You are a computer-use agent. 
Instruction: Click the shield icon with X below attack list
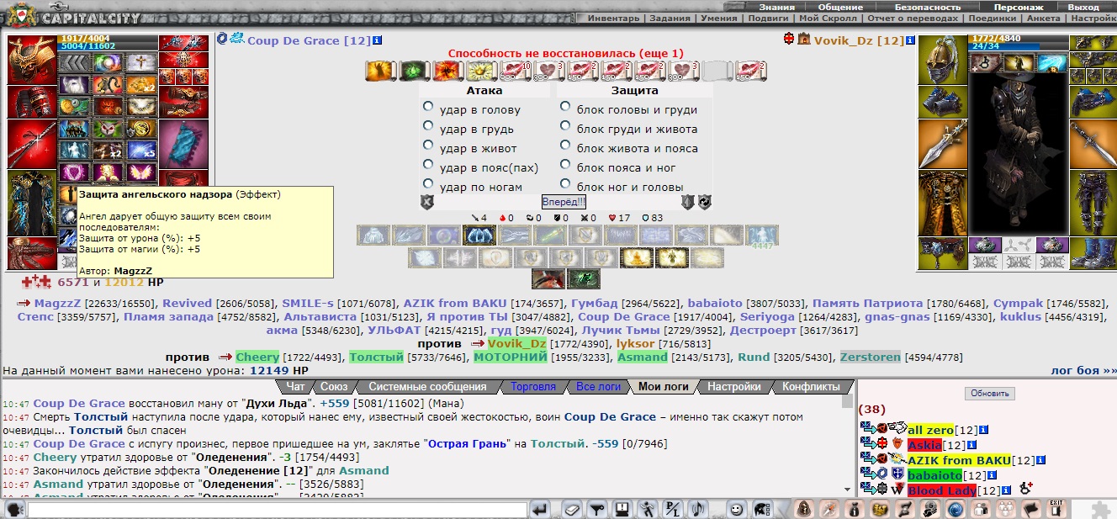(x=427, y=202)
